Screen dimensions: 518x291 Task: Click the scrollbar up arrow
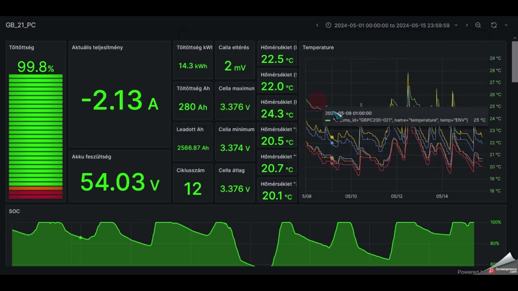515,38
